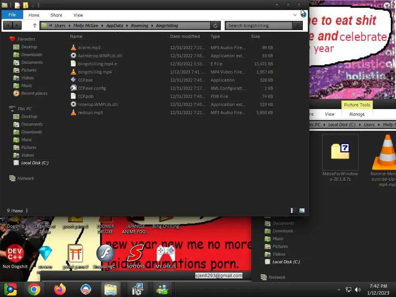
Task: Expand breadcrumb arrow after Roaming
Action: tap(152, 26)
